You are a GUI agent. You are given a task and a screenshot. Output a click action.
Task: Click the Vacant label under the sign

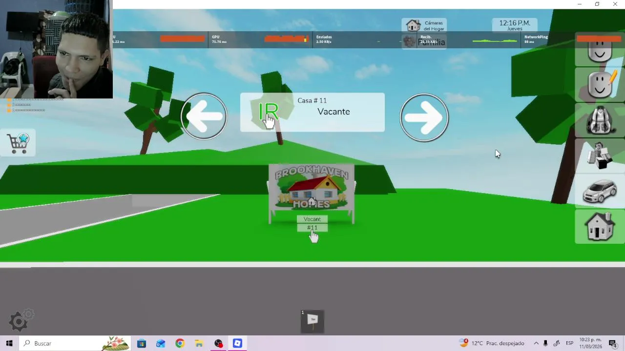click(312, 219)
